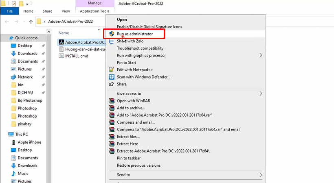
Task: Select Huong-dan-cai-dat file name
Action: 85,49
